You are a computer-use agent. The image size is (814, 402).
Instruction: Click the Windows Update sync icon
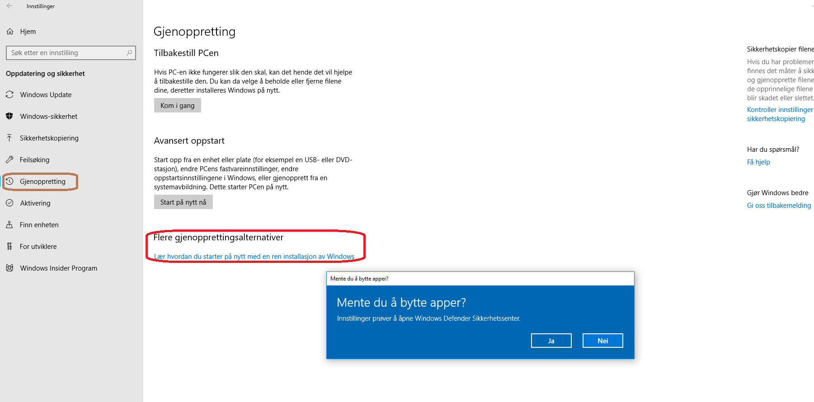[x=9, y=94]
